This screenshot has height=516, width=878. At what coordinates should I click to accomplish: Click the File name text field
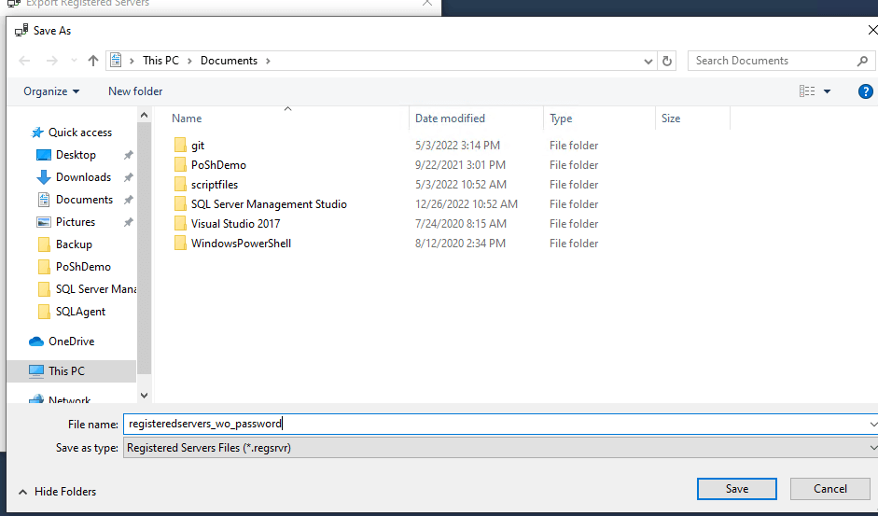point(495,424)
